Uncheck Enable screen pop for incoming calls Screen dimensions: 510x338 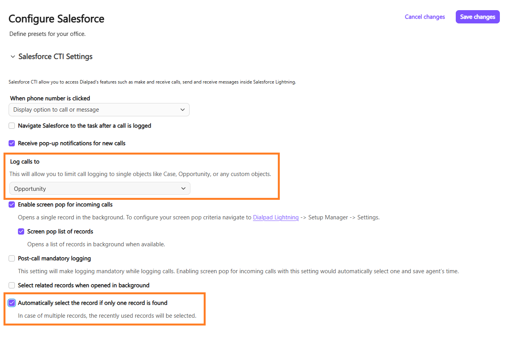pos(12,205)
